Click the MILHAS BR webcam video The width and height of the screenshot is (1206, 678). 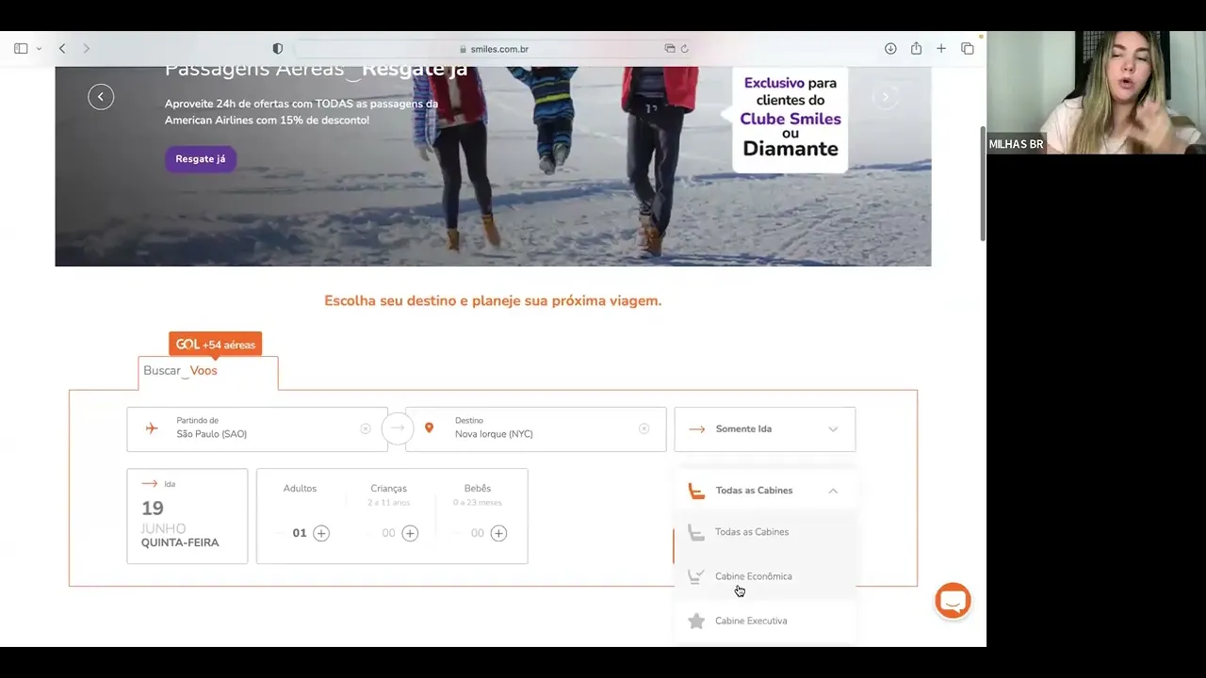1096,92
